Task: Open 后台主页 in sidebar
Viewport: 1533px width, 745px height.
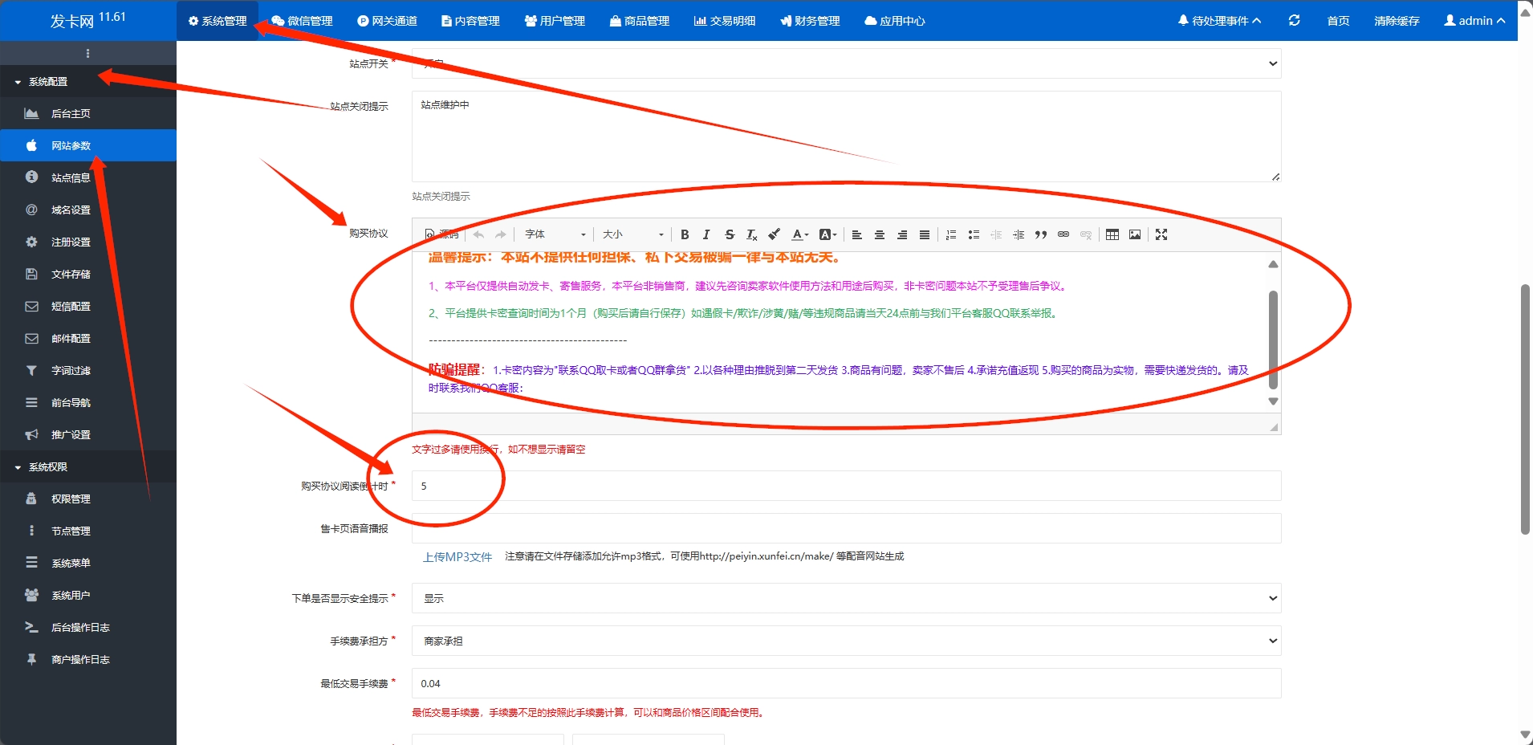Action: coord(88,113)
